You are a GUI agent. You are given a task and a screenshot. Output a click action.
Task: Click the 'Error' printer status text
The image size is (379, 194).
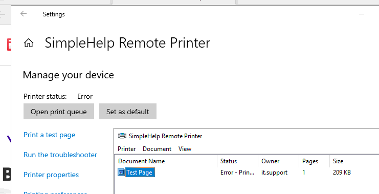[85, 97]
